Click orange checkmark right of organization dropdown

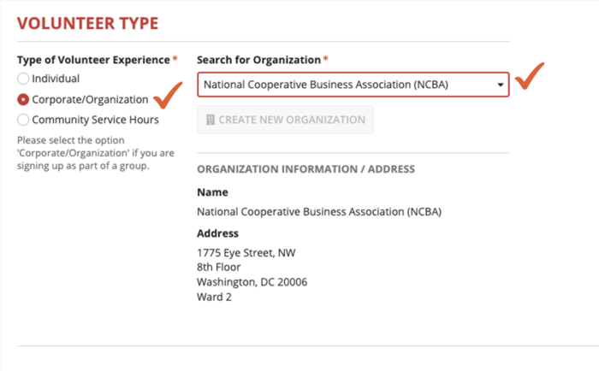(531, 76)
